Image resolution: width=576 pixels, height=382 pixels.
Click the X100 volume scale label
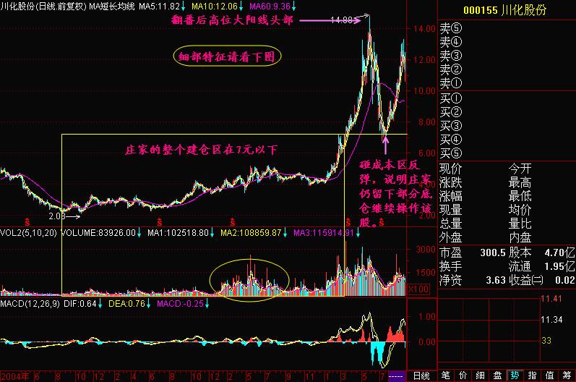click(x=416, y=289)
